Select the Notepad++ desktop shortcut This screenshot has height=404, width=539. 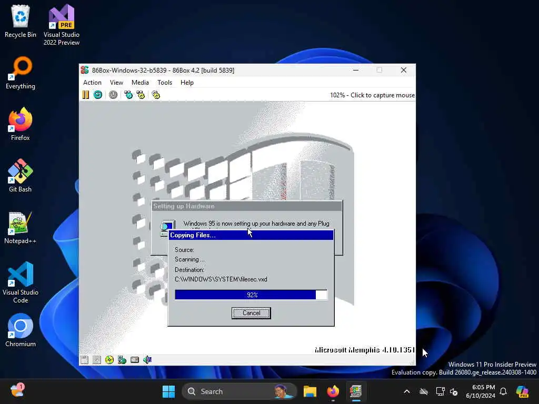click(21, 227)
